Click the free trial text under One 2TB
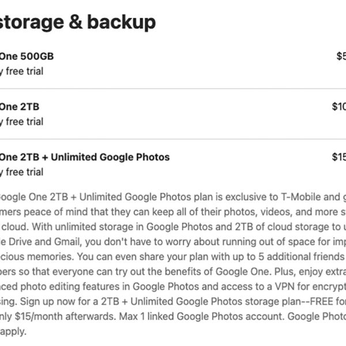This screenshot has width=346, height=346. [23, 122]
